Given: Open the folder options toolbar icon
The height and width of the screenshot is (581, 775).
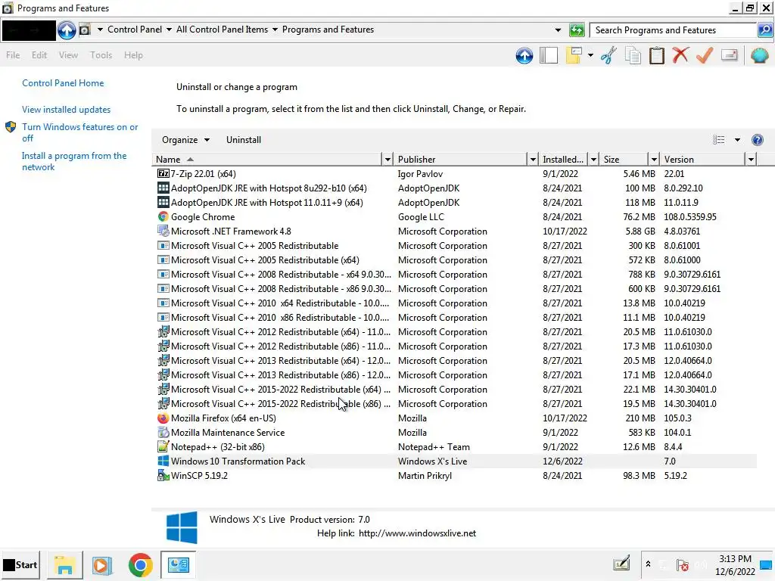Looking at the screenshot, I should tap(574, 55).
